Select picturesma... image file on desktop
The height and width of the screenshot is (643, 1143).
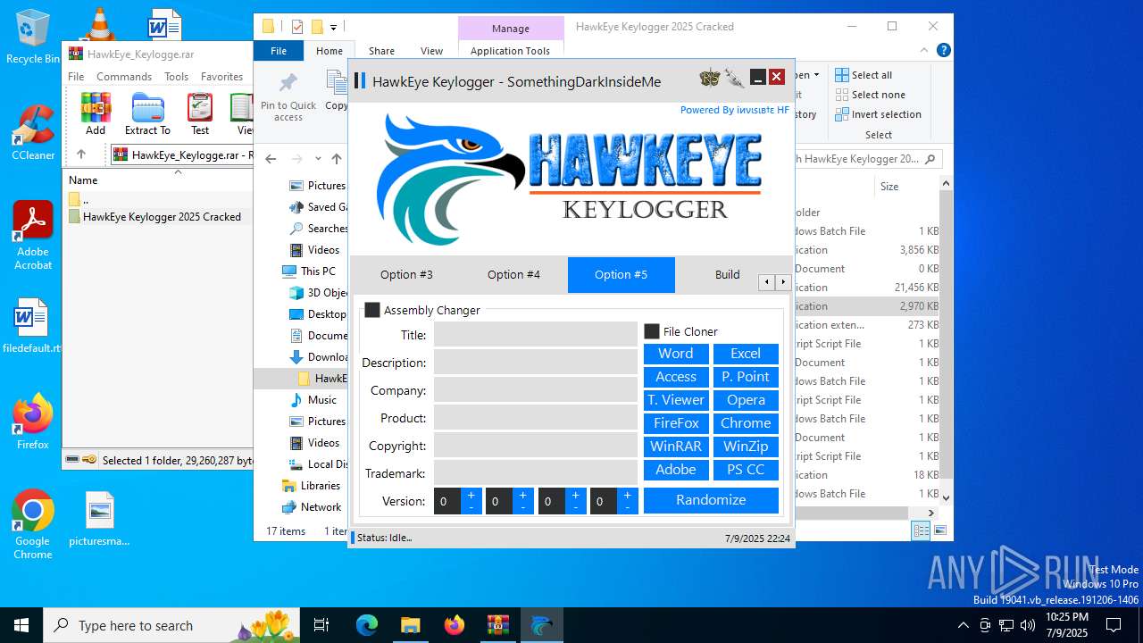(x=99, y=519)
